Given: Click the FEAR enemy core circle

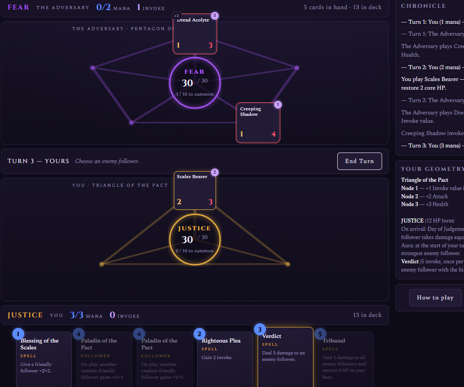Looking at the screenshot, I should click(195, 83).
